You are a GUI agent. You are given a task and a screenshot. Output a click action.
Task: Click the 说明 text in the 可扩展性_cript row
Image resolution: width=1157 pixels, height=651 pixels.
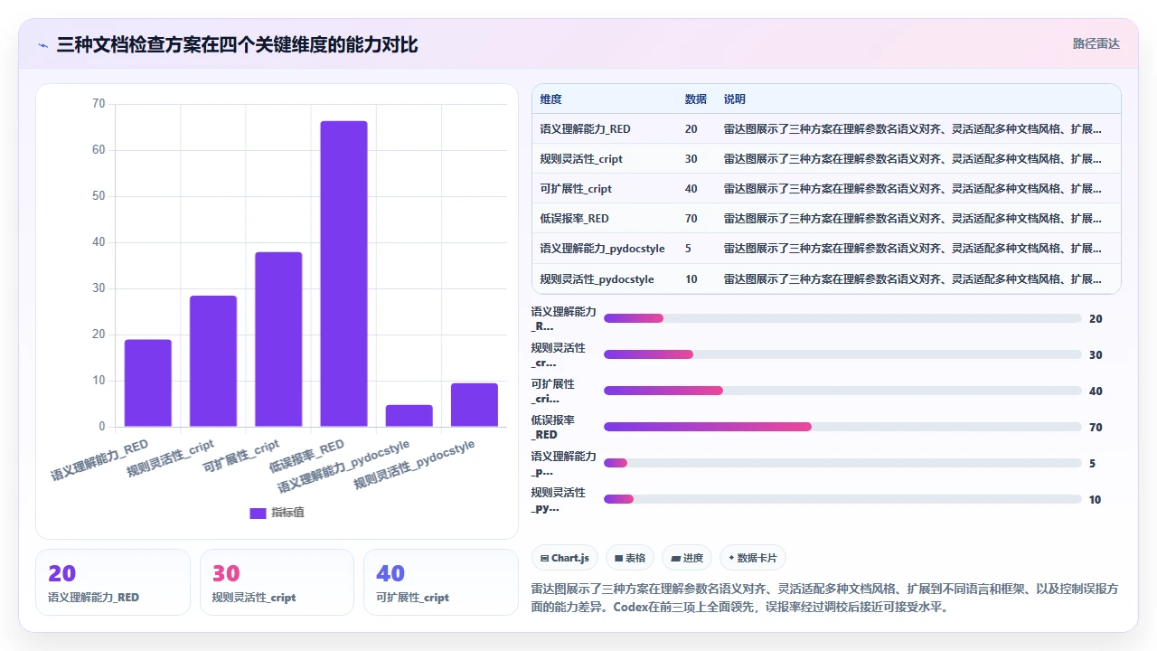(913, 189)
